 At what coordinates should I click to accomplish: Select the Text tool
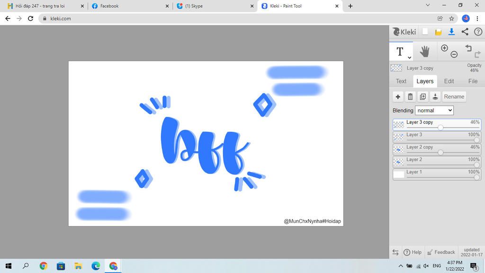pyautogui.click(x=400, y=52)
